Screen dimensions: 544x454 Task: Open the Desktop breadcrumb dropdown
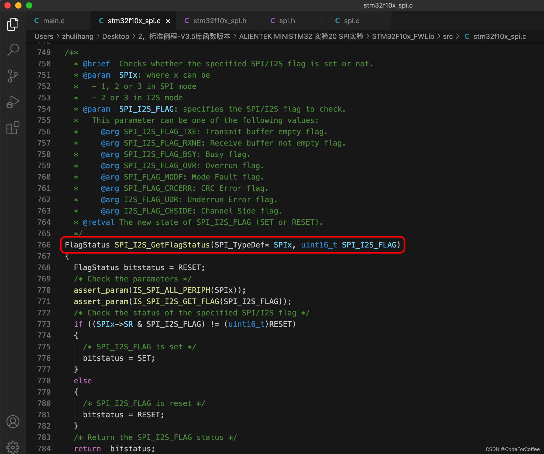[116, 36]
